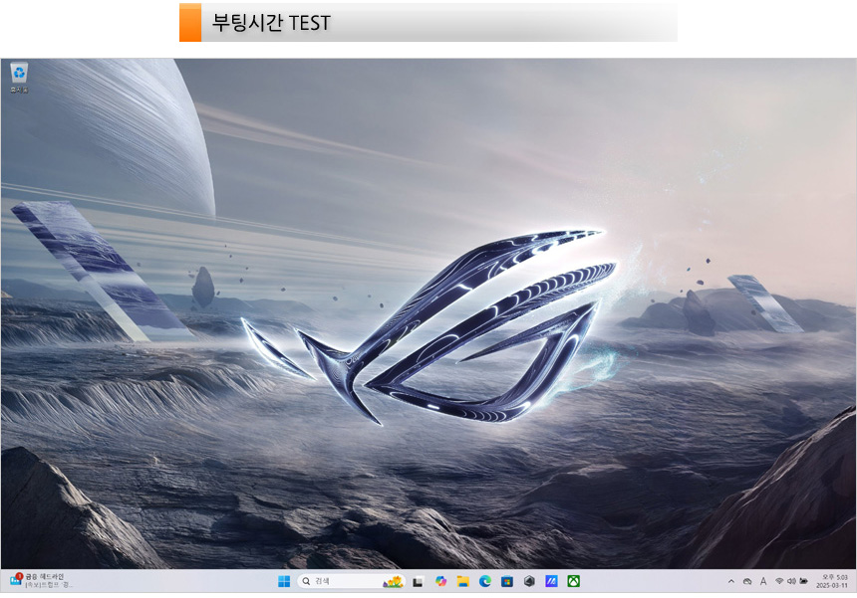Click the spring flowers search highlight
The height and width of the screenshot is (598, 857).
393,581
